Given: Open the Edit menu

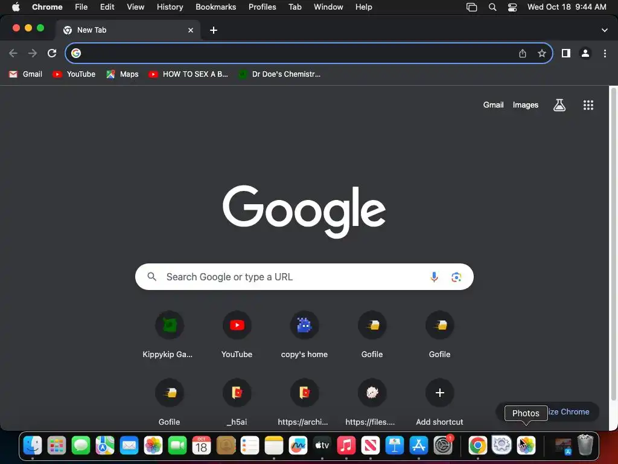Looking at the screenshot, I should [107, 7].
